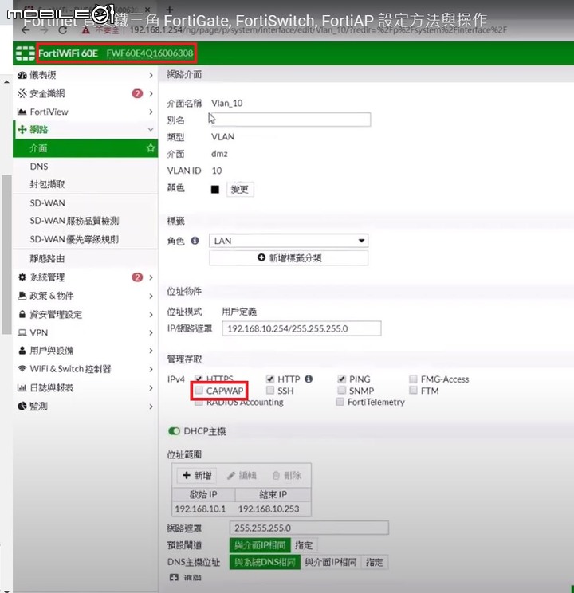574x593 pixels.
Task: Select 與介面IP相同 for DNS主機位址
Action: [x=331, y=562]
